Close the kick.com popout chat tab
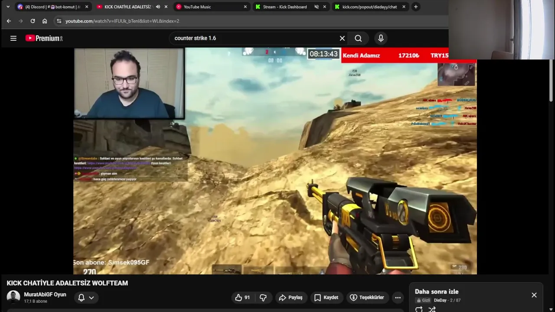The height and width of the screenshot is (312, 555). click(x=404, y=6)
